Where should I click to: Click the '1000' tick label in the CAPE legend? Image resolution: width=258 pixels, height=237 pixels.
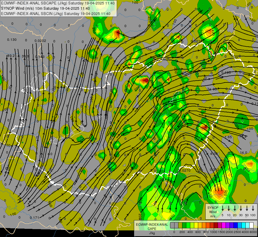[x=213, y=232]
